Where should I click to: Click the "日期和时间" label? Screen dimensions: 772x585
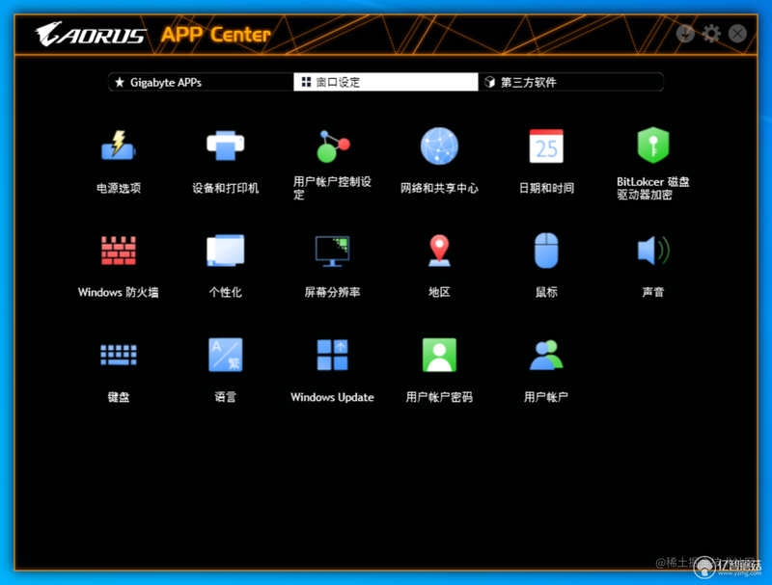[x=546, y=188]
